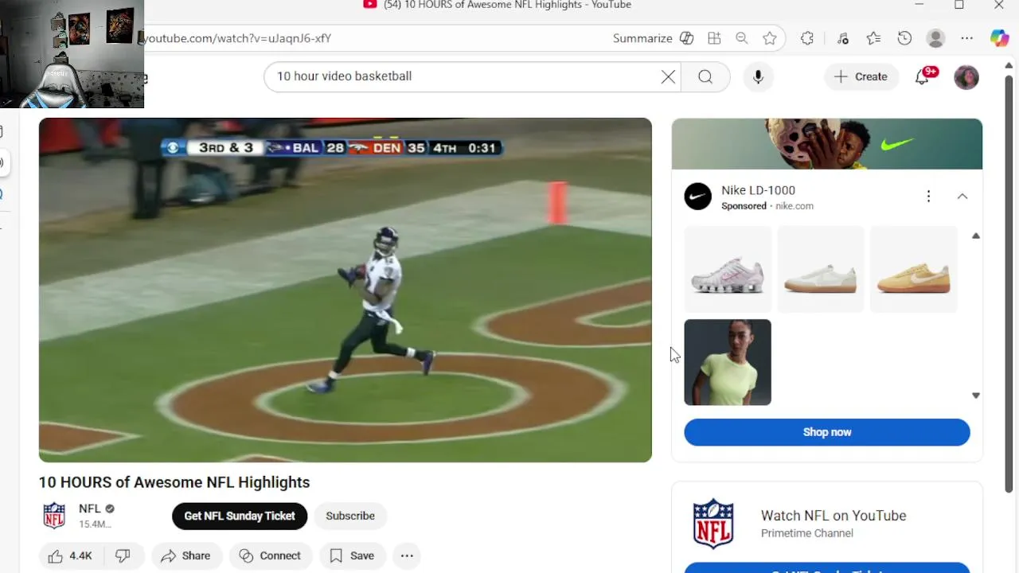Click the Nike banner image at top
The width and height of the screenshot is (1019, 573).
point(827,144)
